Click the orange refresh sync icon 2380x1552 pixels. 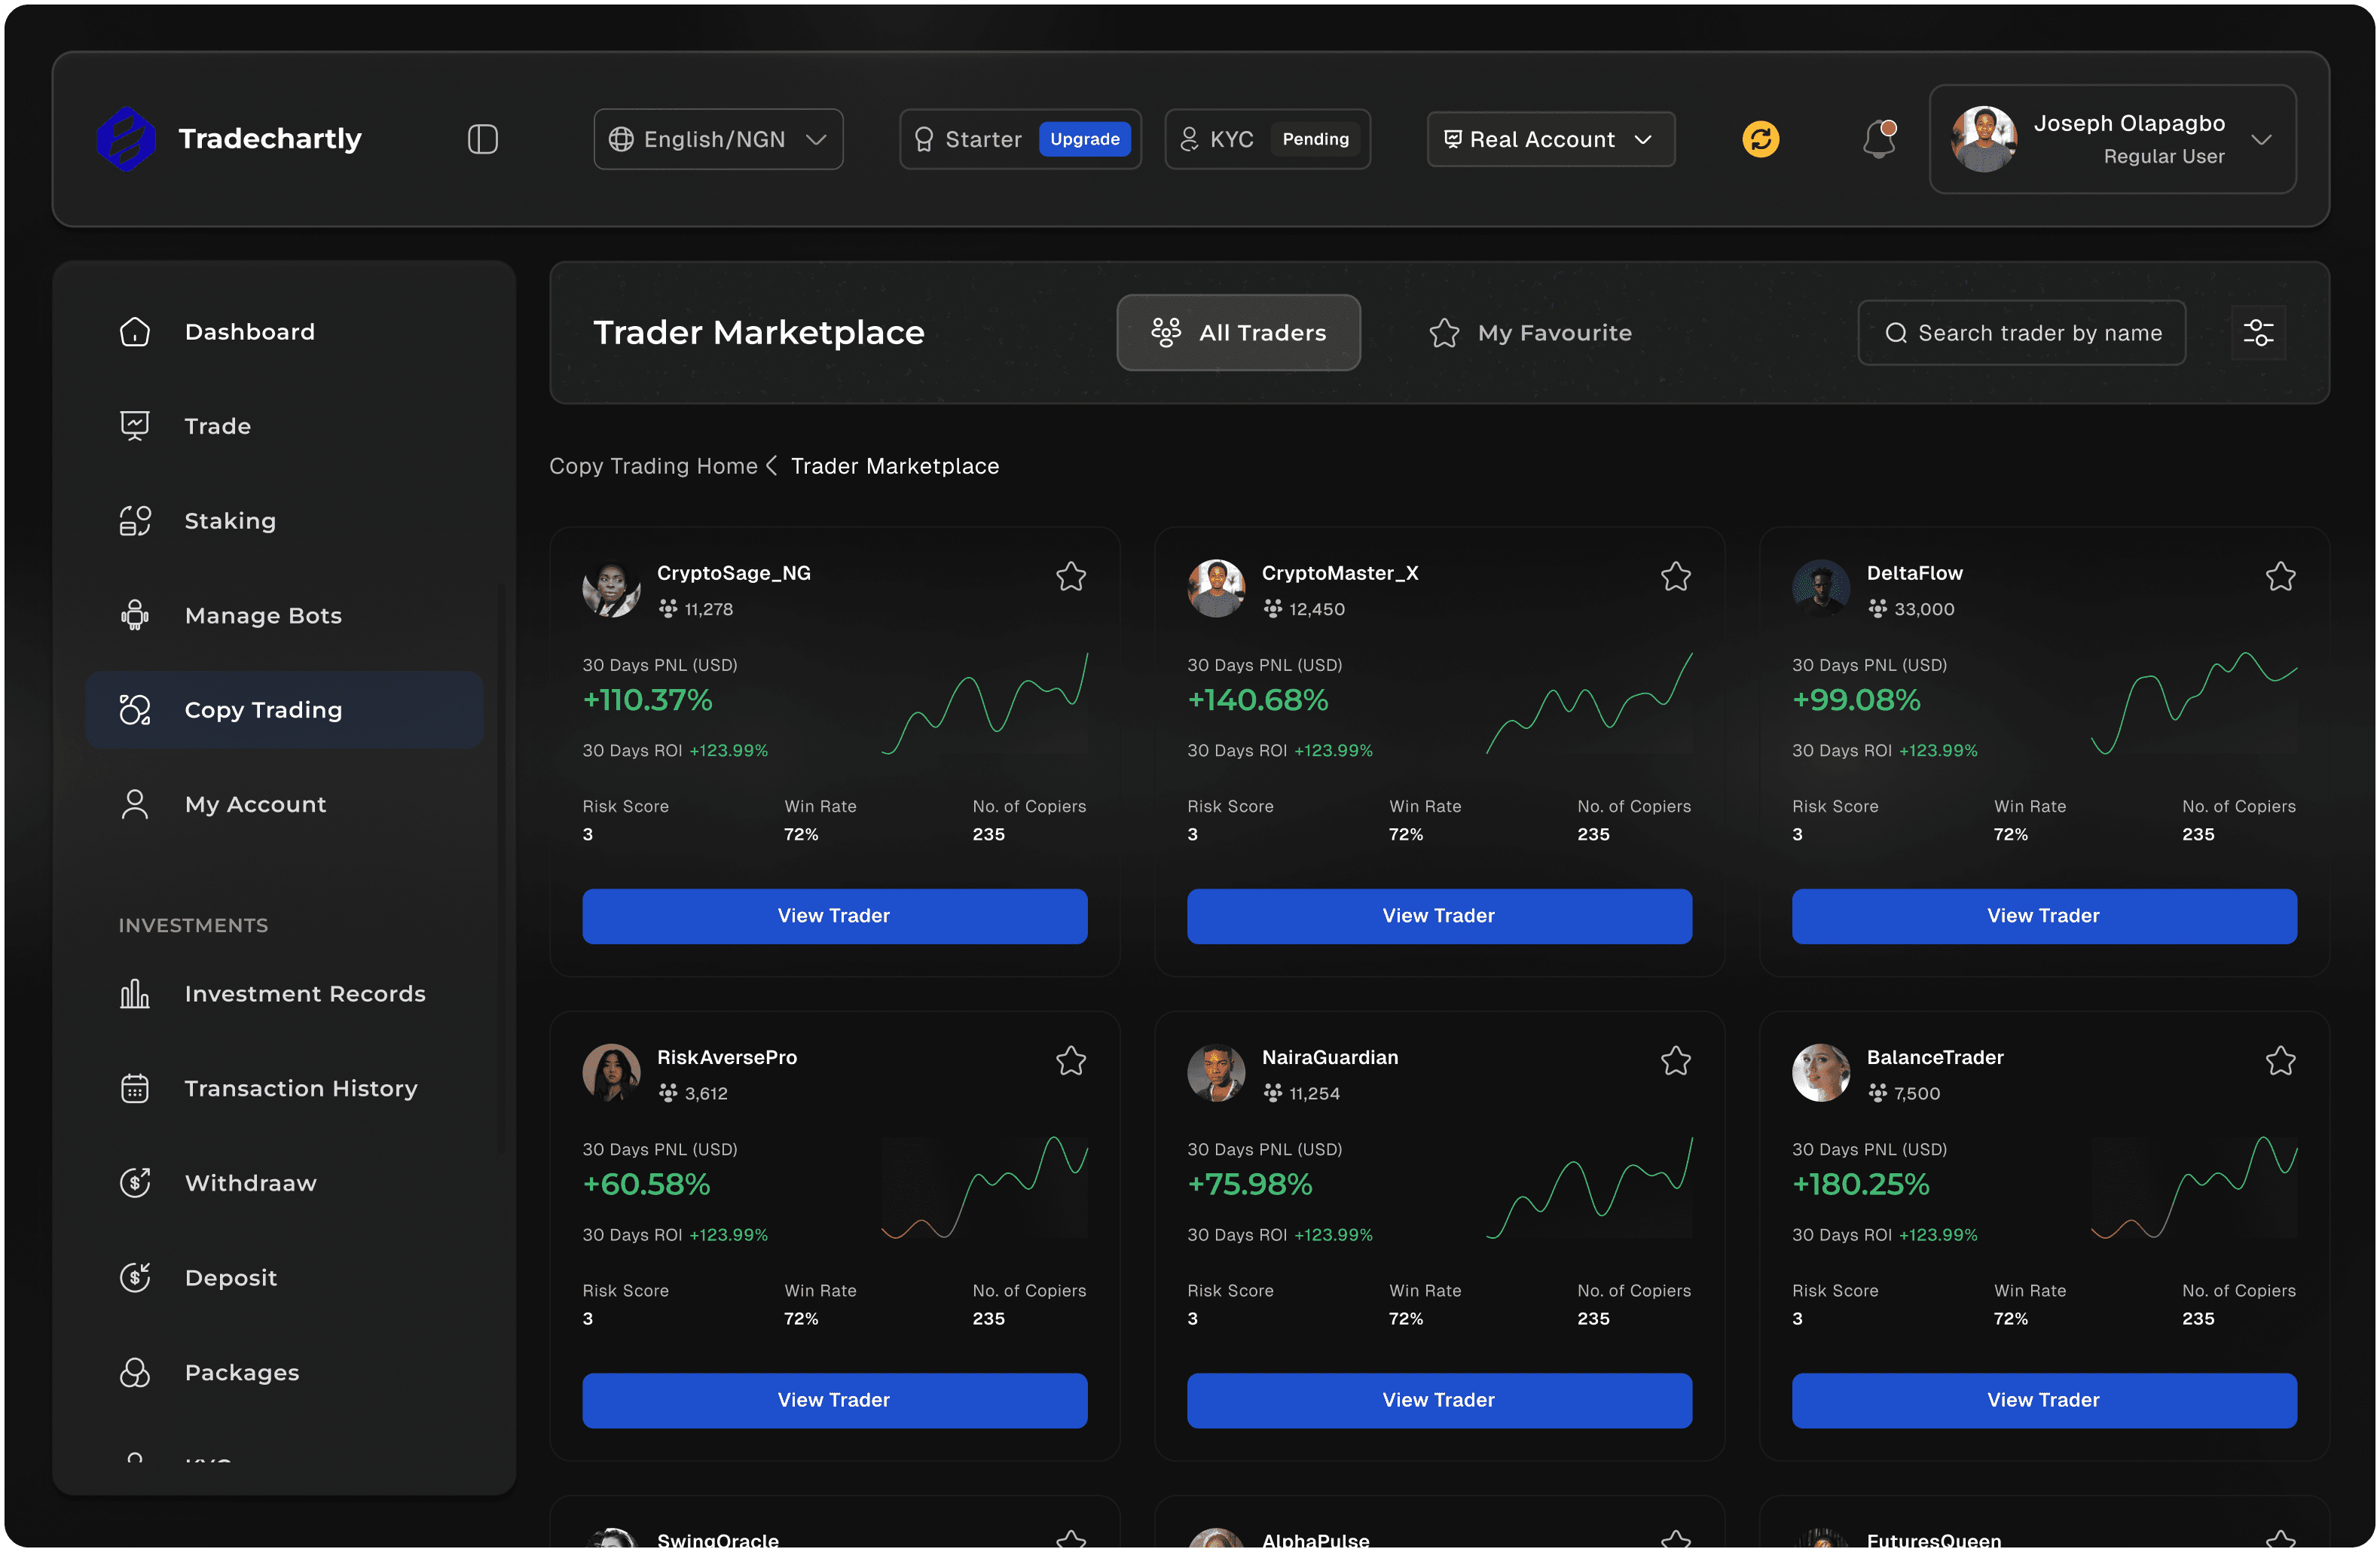[1760, 139]
